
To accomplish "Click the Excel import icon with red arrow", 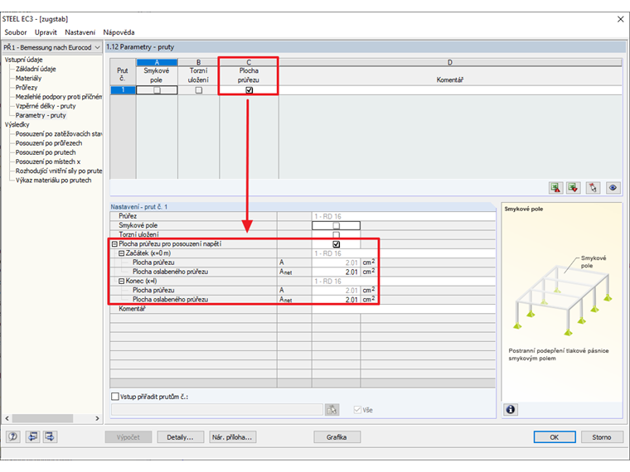I will (x=574, y=187).
